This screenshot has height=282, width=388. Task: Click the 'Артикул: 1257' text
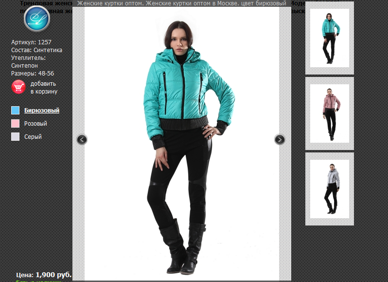click(x=31, y=42)
